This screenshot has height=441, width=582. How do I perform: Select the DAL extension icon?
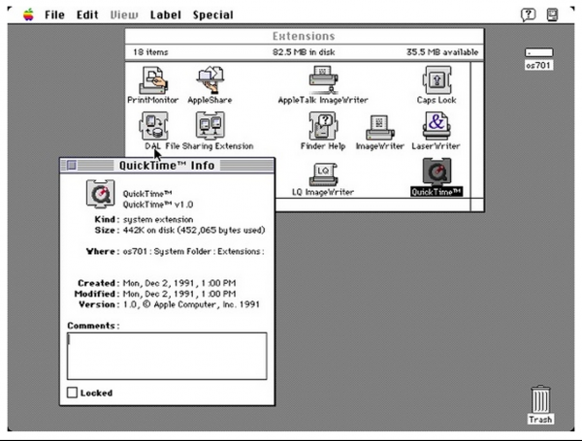click(x=151, y=125)
